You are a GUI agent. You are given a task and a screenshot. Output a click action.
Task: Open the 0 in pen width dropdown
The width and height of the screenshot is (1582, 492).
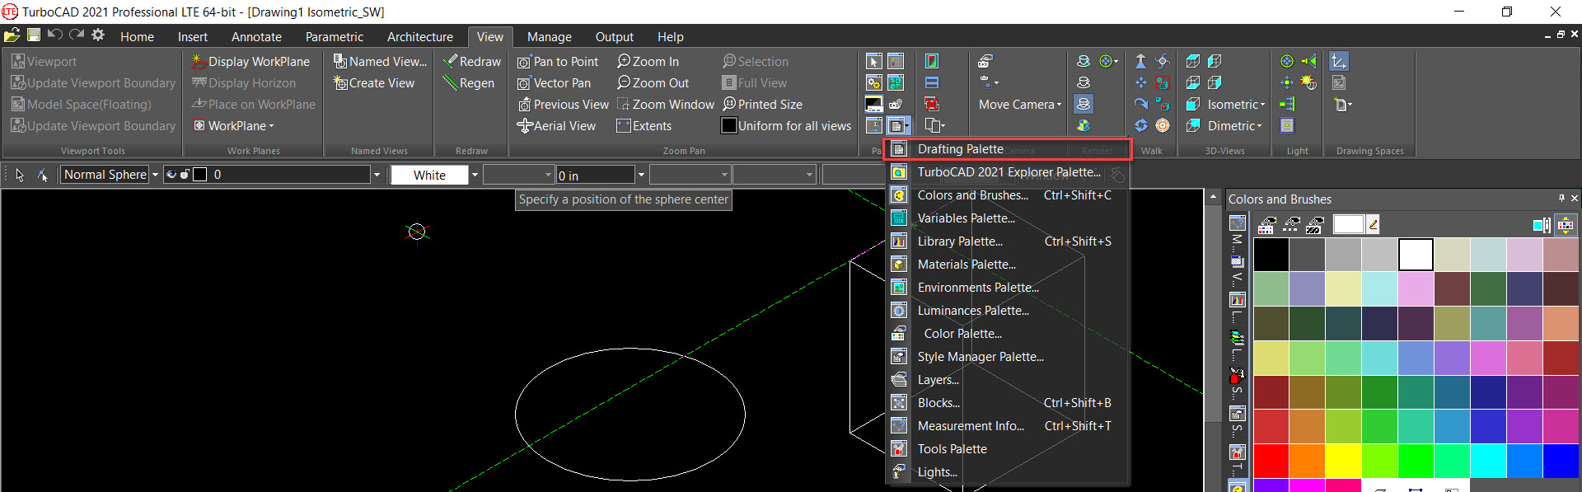point(641,174)
